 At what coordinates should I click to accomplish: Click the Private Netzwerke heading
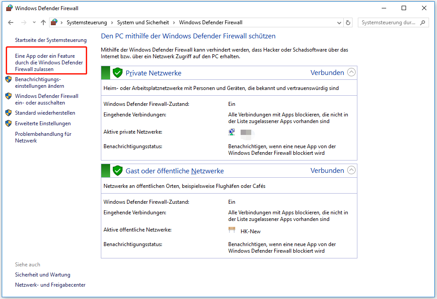(x=153, y=73)
